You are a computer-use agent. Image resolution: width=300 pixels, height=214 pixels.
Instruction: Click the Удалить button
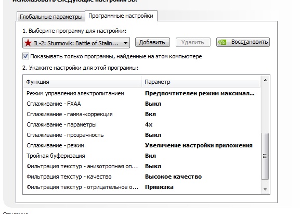tap(193, 42)
